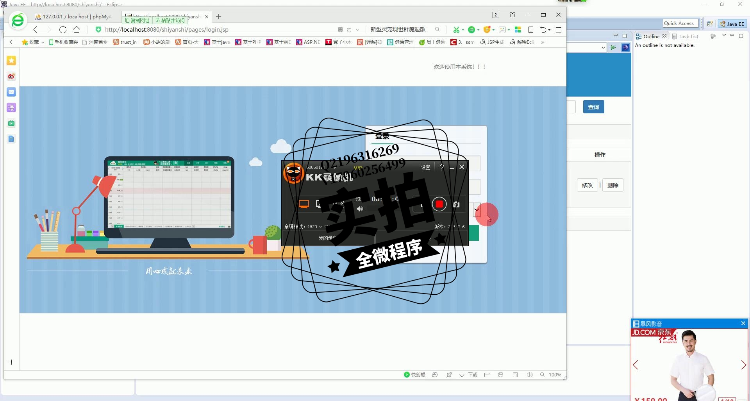The image size is (750, 401).
Task: Open the skin wardrobe icon in title bar
Action: 512,15
